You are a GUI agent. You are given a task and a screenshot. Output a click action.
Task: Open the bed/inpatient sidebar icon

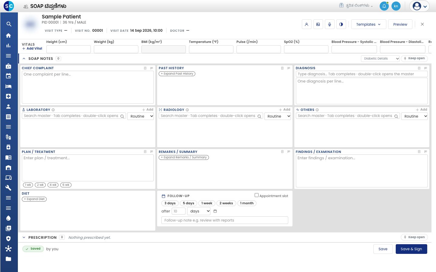coord(8,86)
